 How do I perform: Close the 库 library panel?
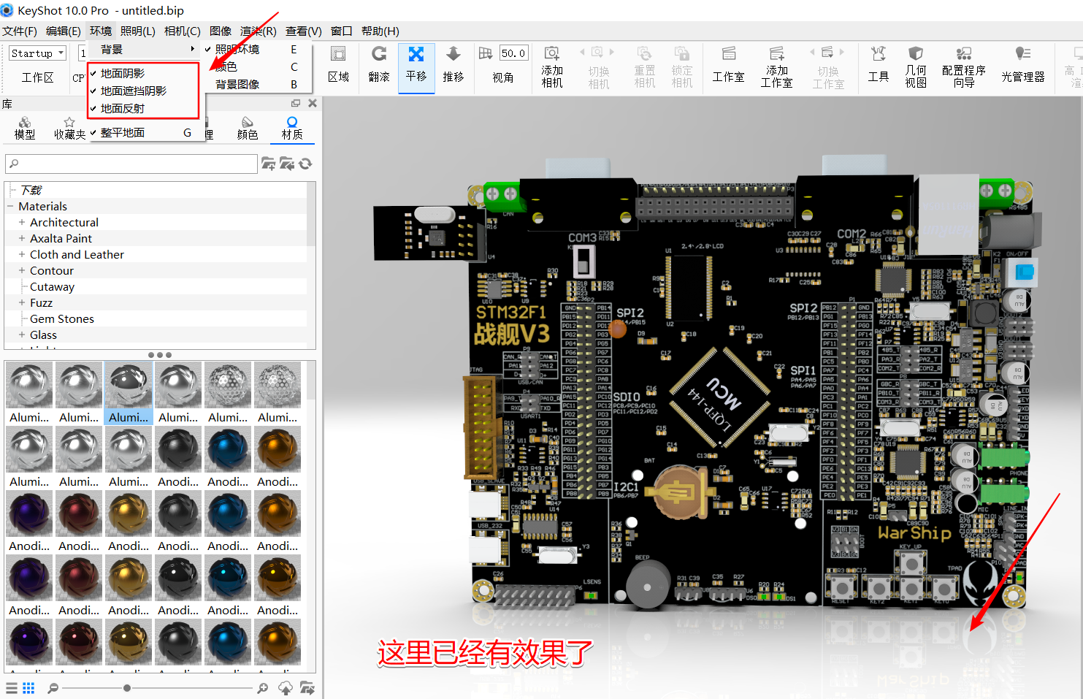(x=313, y=104)
